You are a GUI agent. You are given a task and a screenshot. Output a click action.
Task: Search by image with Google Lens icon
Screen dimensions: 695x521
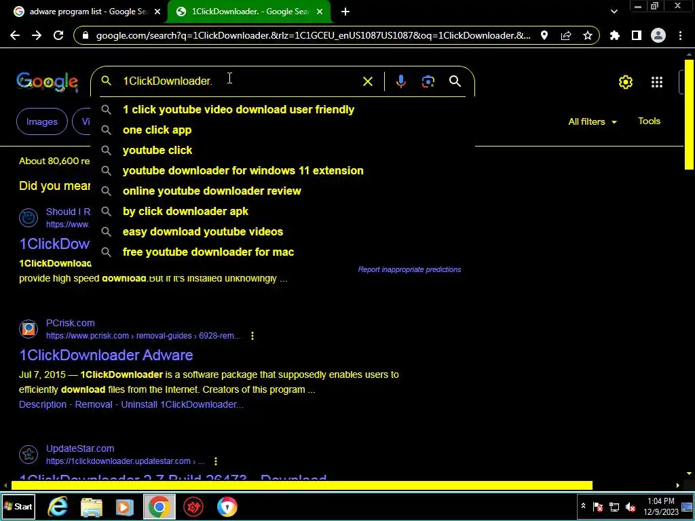click(x=428, y=81)
